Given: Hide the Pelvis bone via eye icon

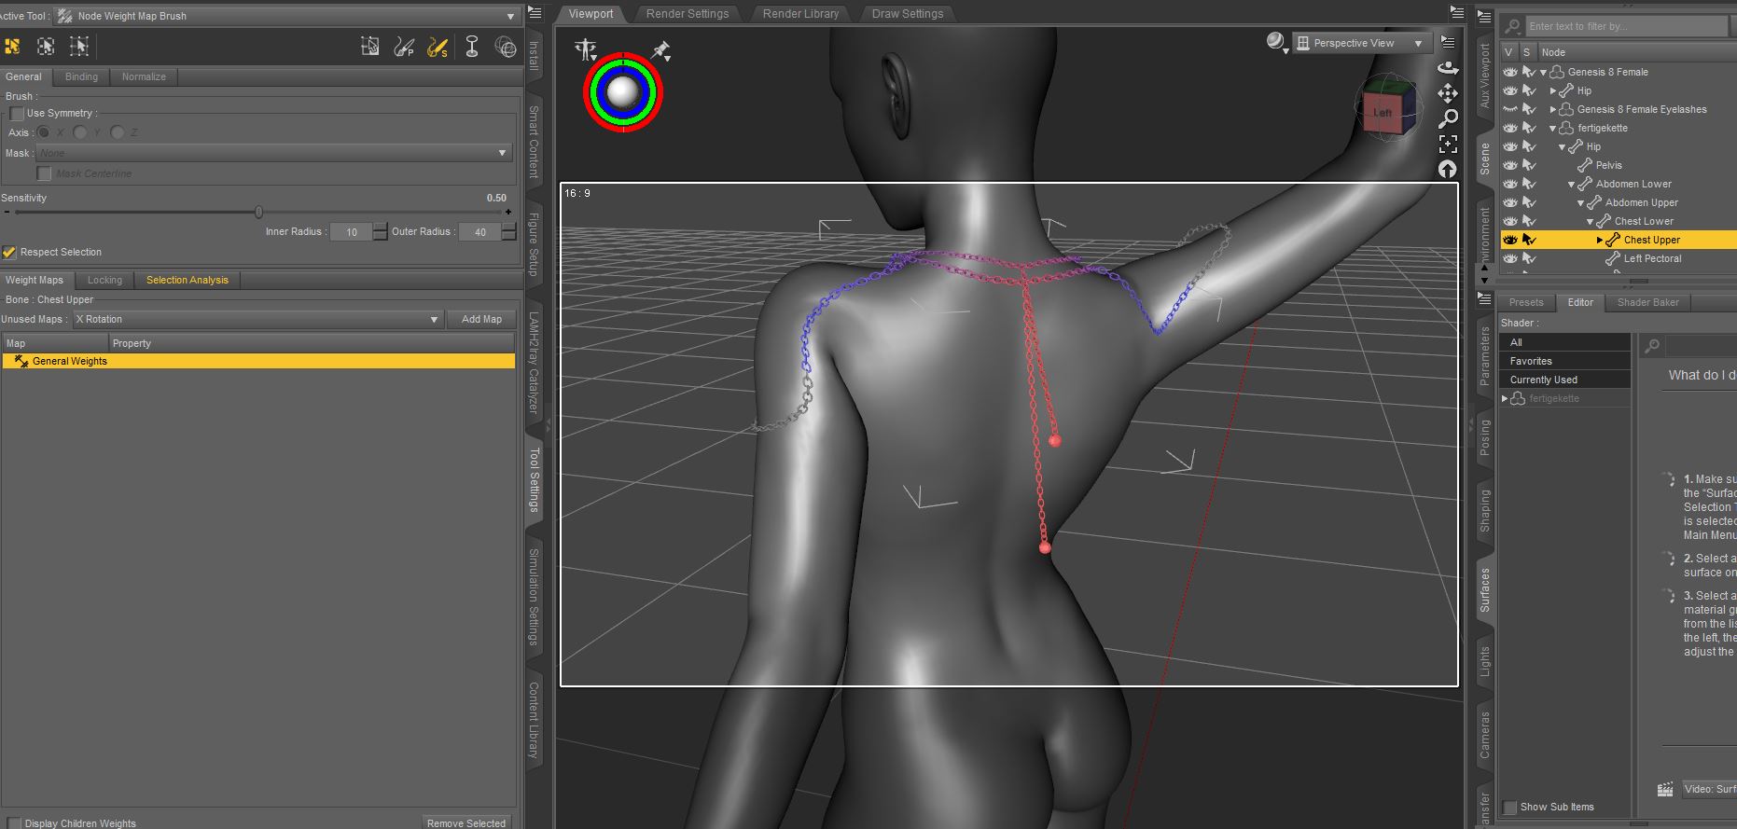Looking at the screenshot, I should [1510, 165].
